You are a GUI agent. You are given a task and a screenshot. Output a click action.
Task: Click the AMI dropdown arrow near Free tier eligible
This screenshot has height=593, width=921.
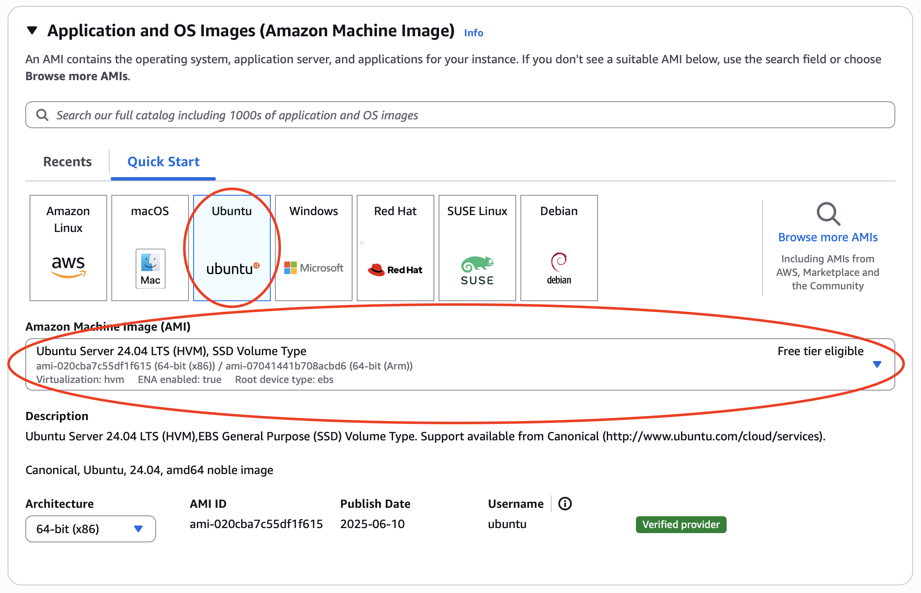tap(877, 364)
